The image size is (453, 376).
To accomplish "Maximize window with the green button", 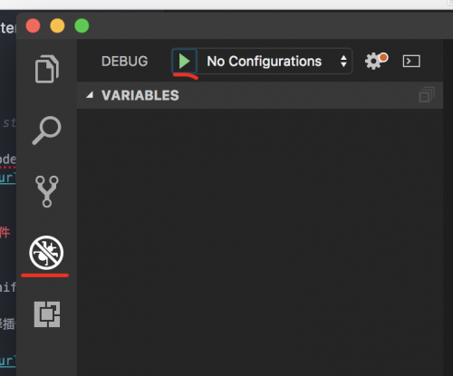I will (82, 25).
